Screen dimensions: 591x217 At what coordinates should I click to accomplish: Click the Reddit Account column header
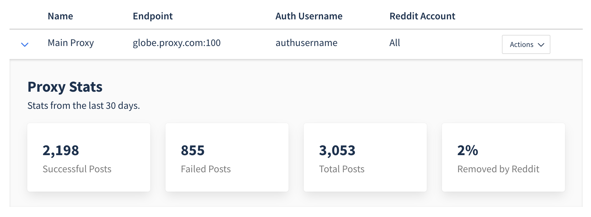point(422,16)
